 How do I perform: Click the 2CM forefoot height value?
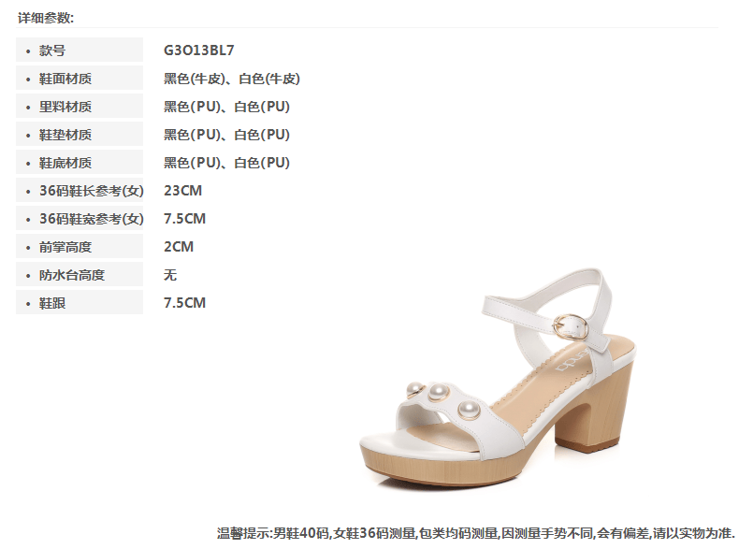coord(179,247)
